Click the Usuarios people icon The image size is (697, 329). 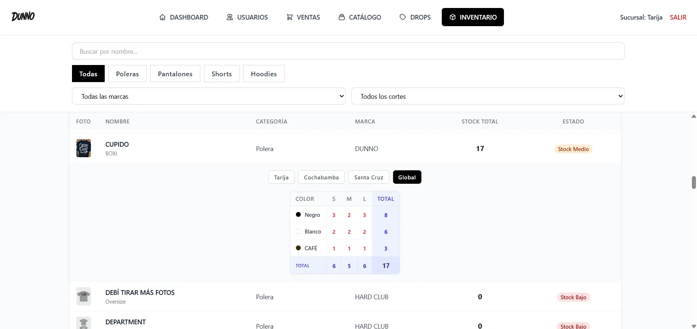230,17
